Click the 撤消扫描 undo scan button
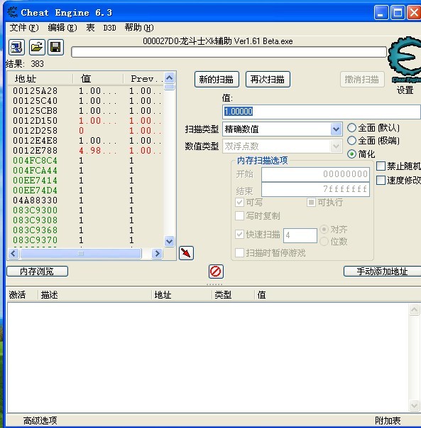Image resolution: width=421 pixels, height=428 pixels. click(x=362, y=80)
